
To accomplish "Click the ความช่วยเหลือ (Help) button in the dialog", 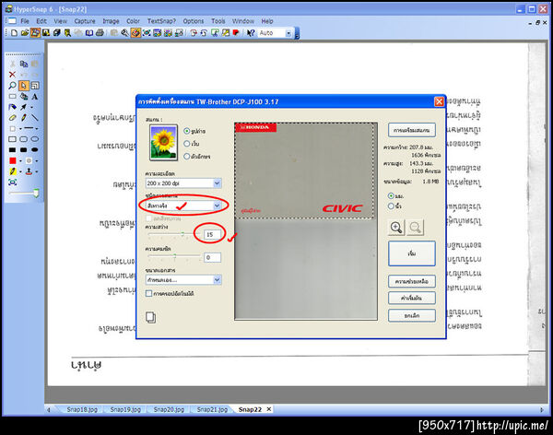I will point(412,281).
